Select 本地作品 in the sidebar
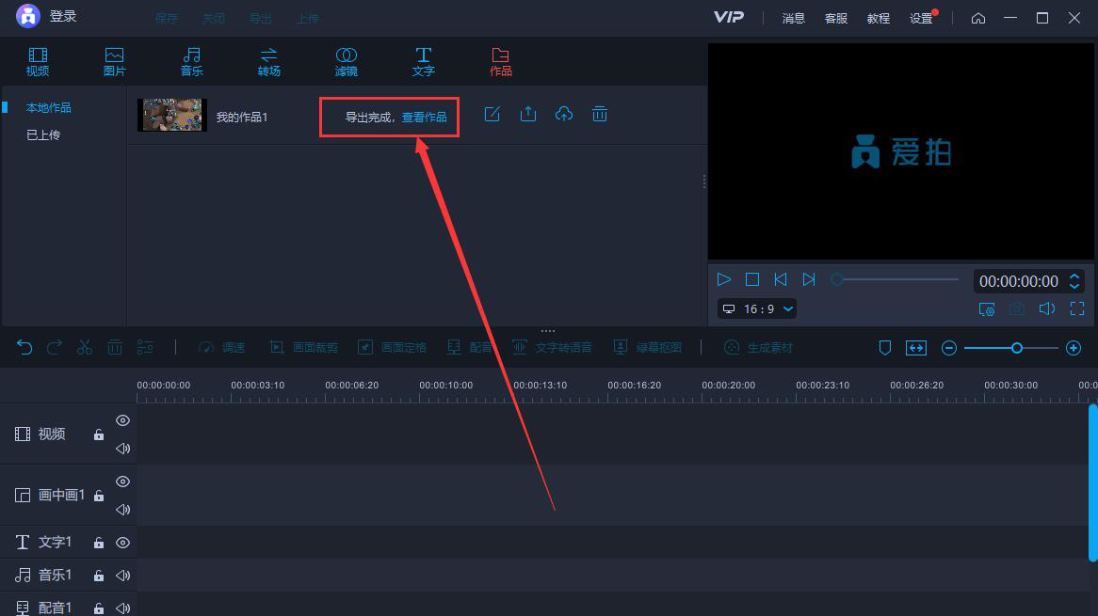Viewport: 1098px width, 616px height. 48,107
